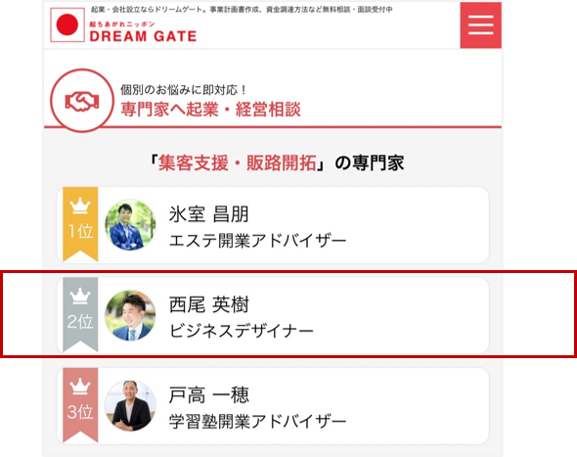Viewport: 577px width, 457px height.
Task: Open the red hamburger menu
Action: (x=480, y=25)
